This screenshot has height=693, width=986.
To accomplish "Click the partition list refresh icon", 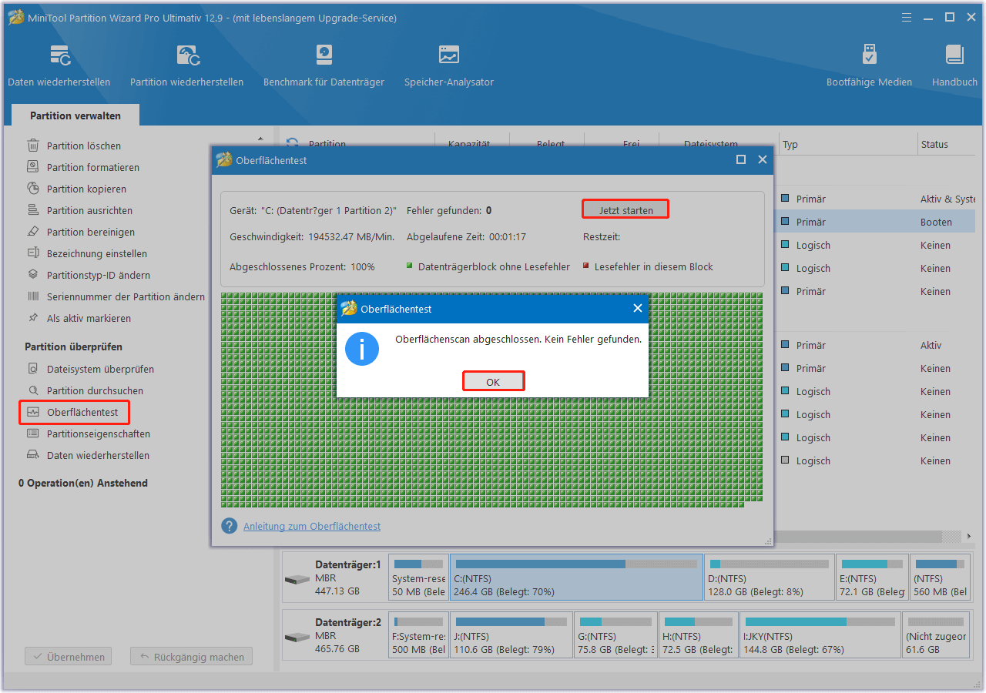I will [292, 144].
